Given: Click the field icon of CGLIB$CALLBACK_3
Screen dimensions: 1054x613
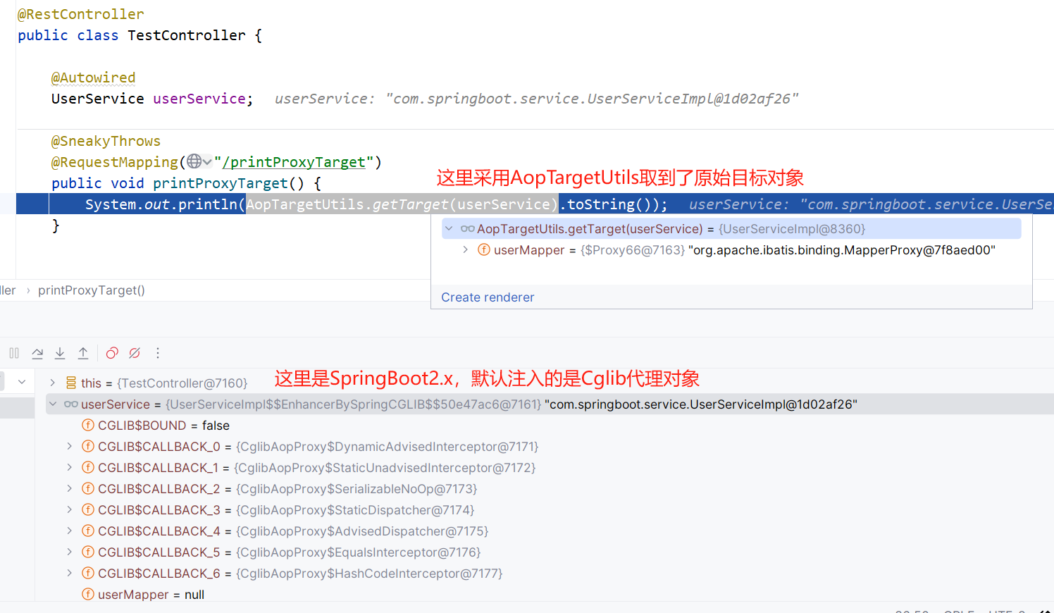Looking at the screenshot, I should coord(88,509).
